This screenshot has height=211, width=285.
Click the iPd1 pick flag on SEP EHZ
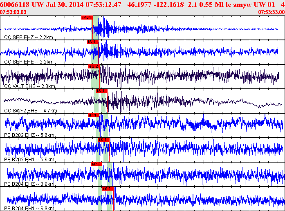click(x=87, y=18)
